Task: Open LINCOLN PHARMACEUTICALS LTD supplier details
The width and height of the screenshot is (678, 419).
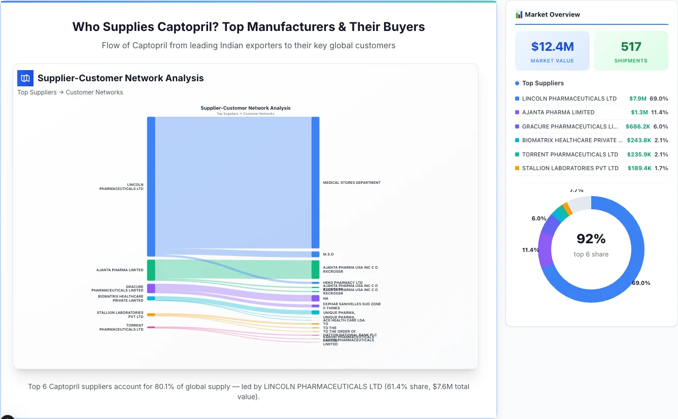Action: (x=568, y=99)
